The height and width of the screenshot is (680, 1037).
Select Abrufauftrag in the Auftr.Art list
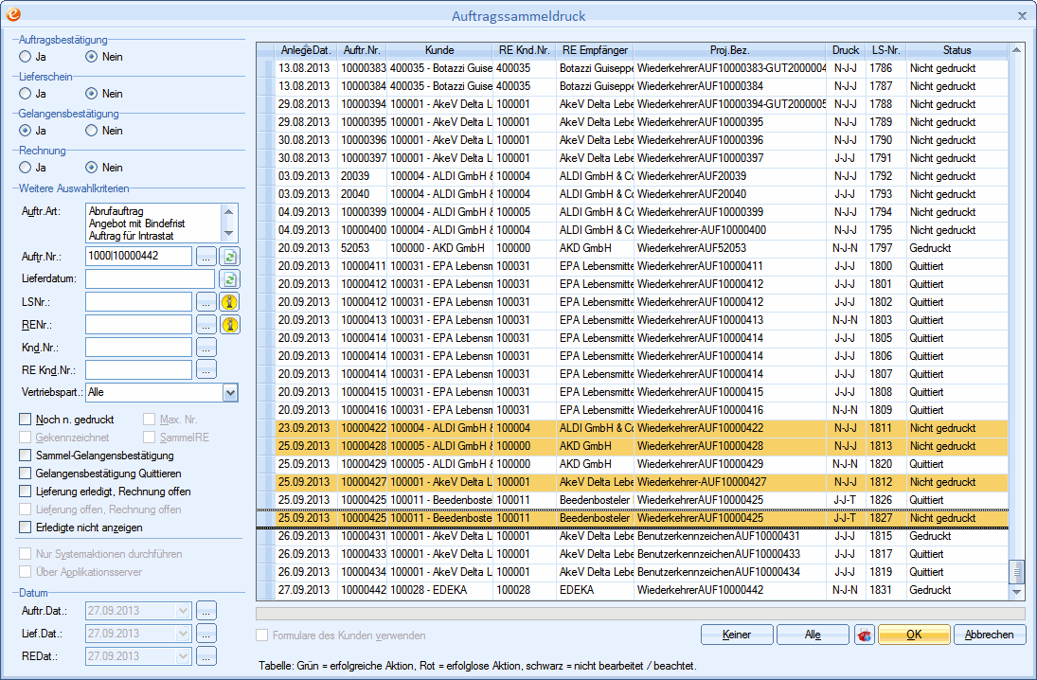click(x=153, y=212)
